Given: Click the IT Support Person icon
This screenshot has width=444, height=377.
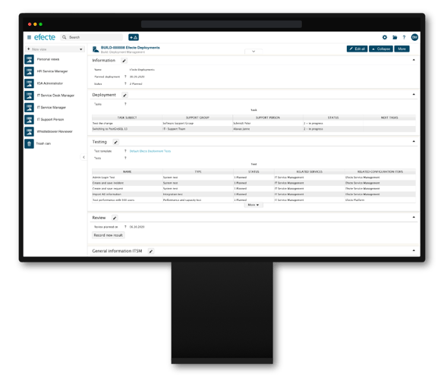Looking at the screenshot, I should point(29,119).
